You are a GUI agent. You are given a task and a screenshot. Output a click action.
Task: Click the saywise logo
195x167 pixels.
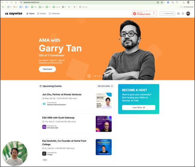pyautogui.click(x=14, y=14)
